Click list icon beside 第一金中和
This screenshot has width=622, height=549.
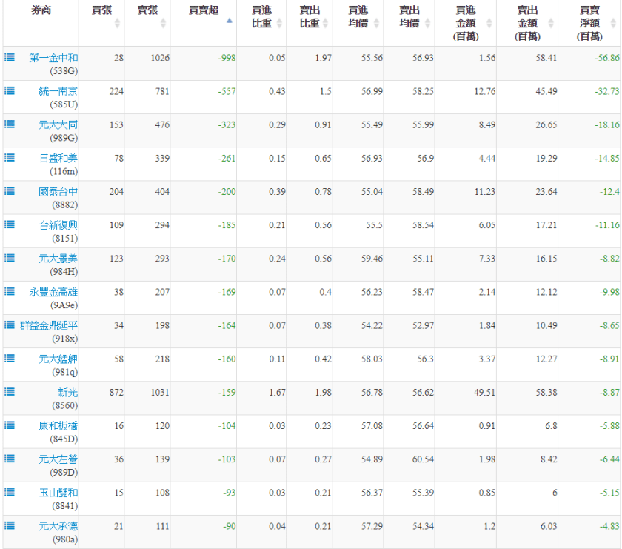click(x=10, y=57)
